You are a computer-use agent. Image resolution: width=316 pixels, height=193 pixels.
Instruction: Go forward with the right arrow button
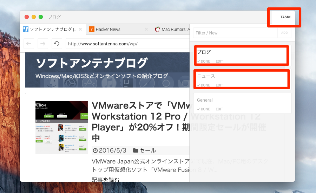click(43, 44)
